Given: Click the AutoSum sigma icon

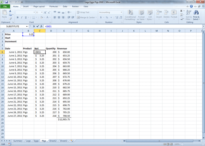Looking at the screenshot, I should point(181,11).
